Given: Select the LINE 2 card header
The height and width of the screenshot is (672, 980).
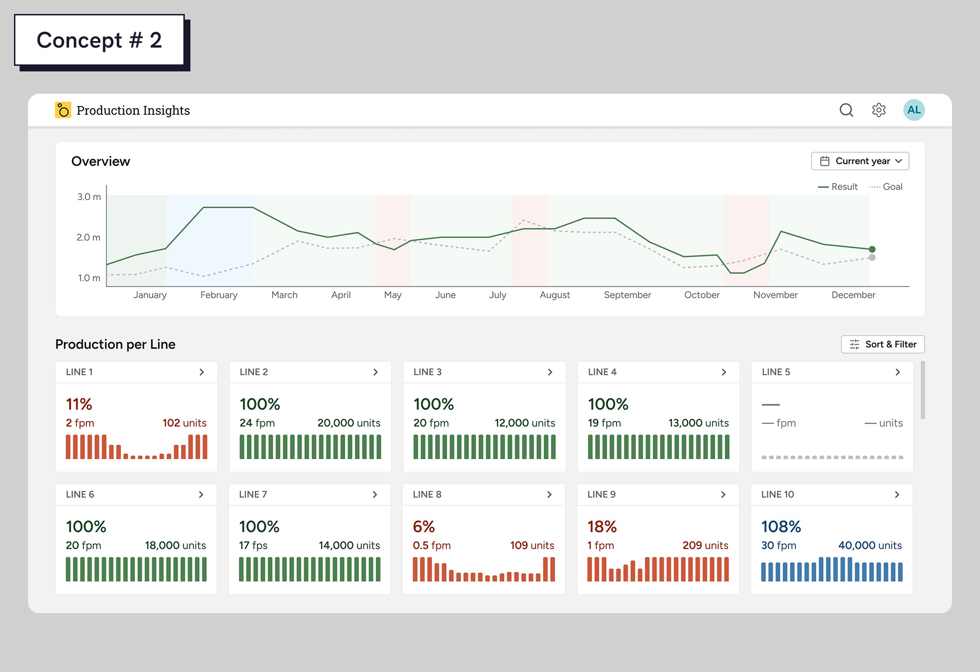Looking at the screenshot, I should (254, 372).
